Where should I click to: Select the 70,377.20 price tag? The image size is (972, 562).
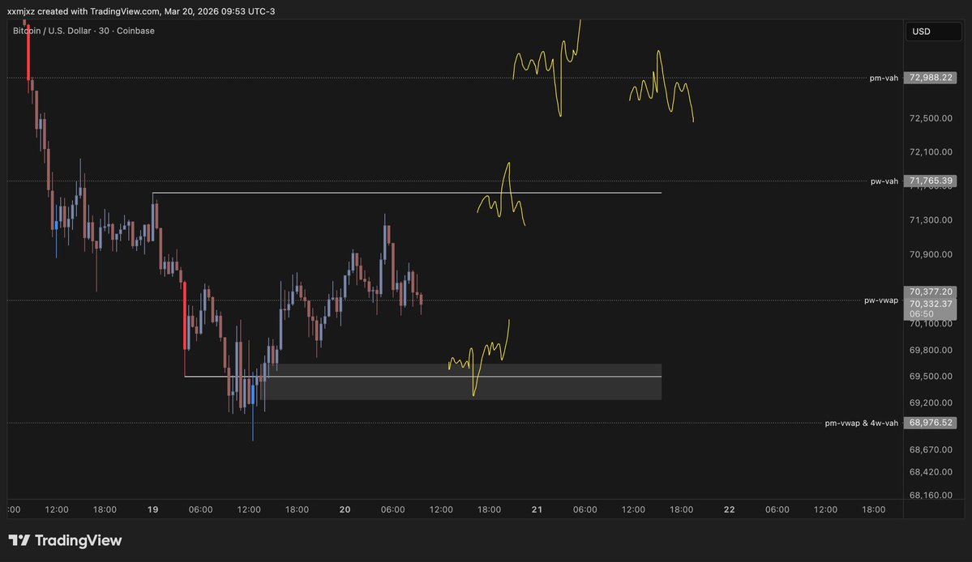pos(931,292)
